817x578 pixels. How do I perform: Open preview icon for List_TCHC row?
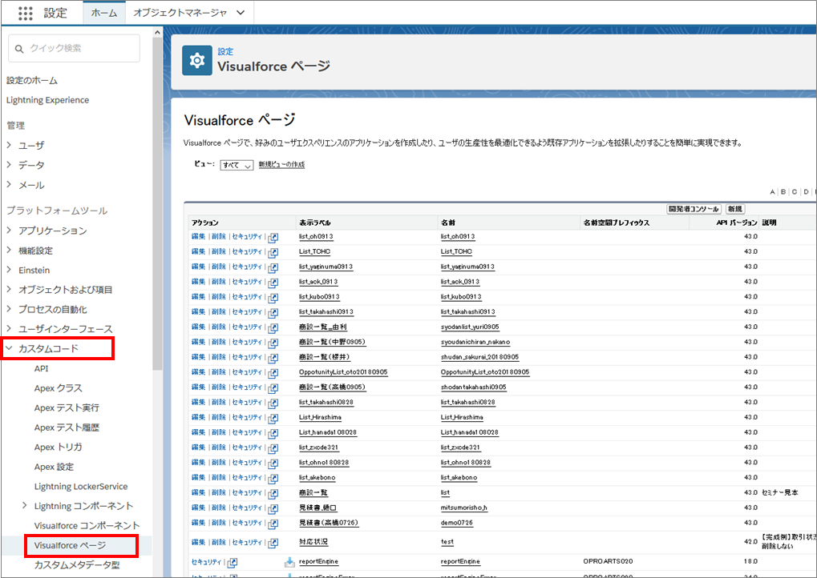(273, 252)
